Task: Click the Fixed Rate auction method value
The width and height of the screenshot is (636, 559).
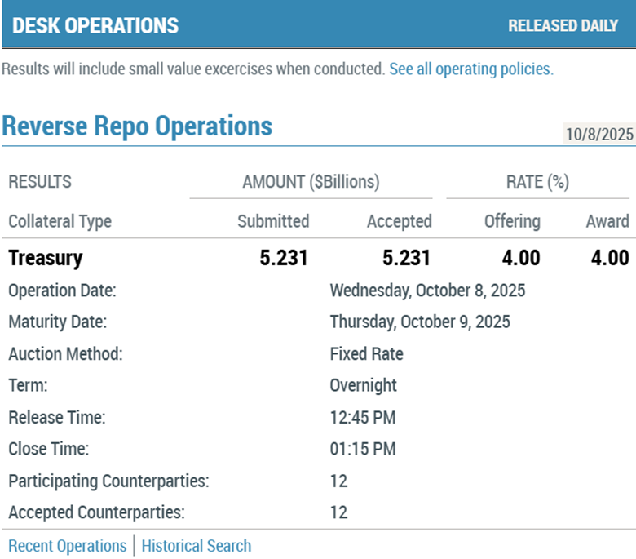Action: 366,354
